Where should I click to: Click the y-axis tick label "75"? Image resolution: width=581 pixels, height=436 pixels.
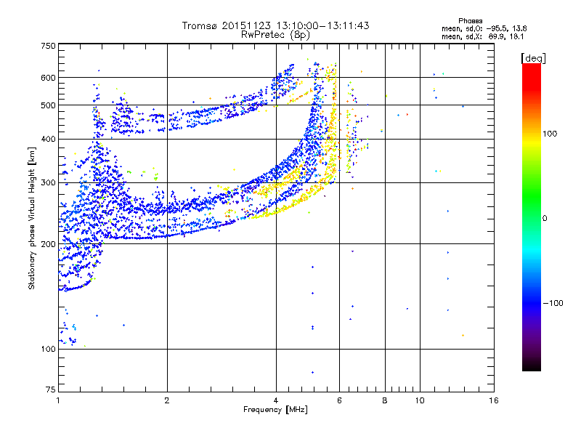[51, 389]
